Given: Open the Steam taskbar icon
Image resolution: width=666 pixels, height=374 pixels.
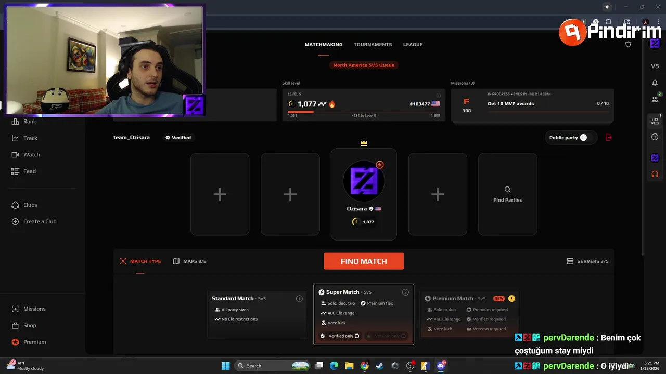Looking at the screenshot, I should pos(380,366).
